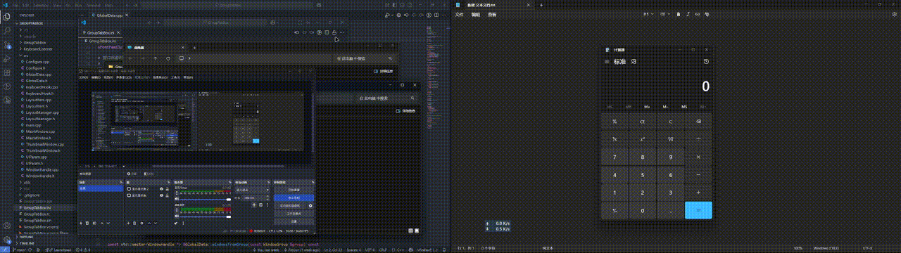Click the blue stop recording button in OBS
Image resolution: width=901 pixels, height=253 pixels.
[x=293, y=197]
